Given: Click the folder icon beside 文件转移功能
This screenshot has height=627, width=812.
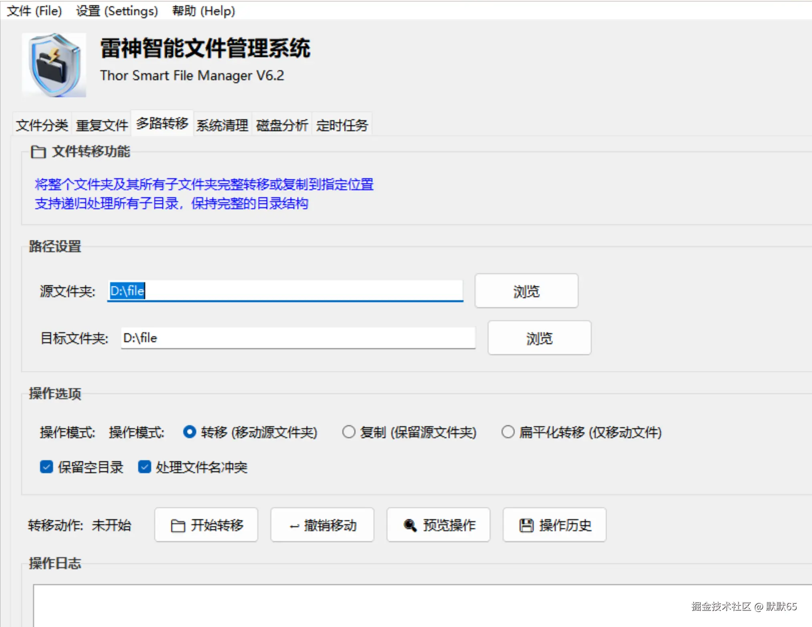Looking at the screenshot, I should pos(38,152).
